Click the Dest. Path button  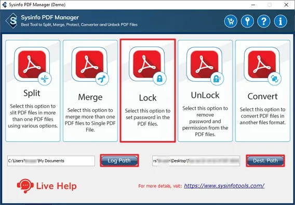coord(265,160)
